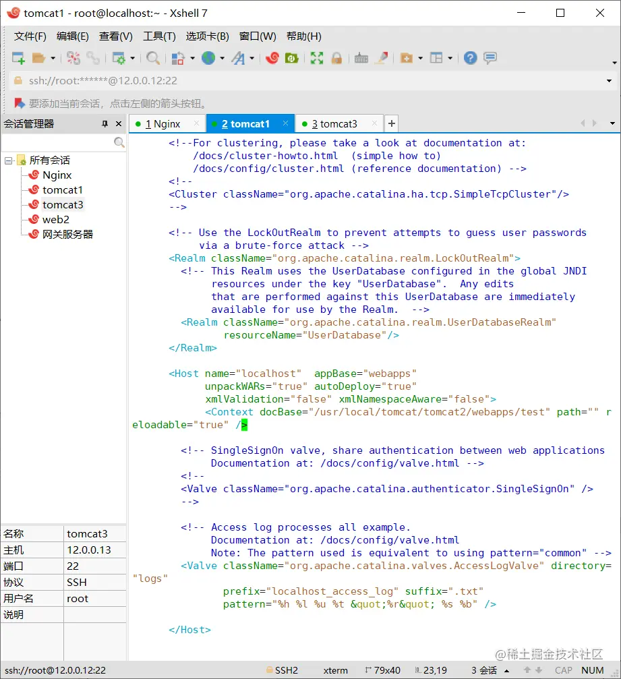This screenshot has height=679, width=621.
Task: Click the pane layout toolbar icon
Action: coord(436,58)
